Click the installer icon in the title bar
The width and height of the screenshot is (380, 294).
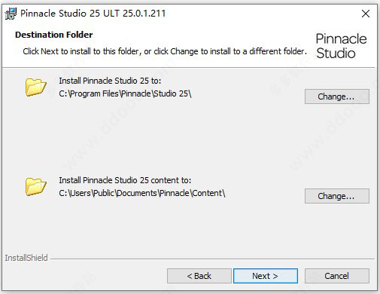(x=11, y=14)
